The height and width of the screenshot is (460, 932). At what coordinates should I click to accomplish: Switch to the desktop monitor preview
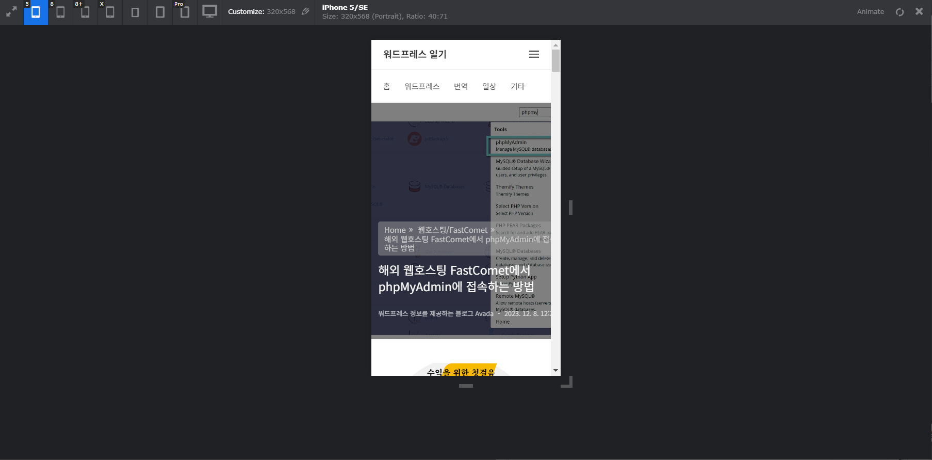pos(209,12)
